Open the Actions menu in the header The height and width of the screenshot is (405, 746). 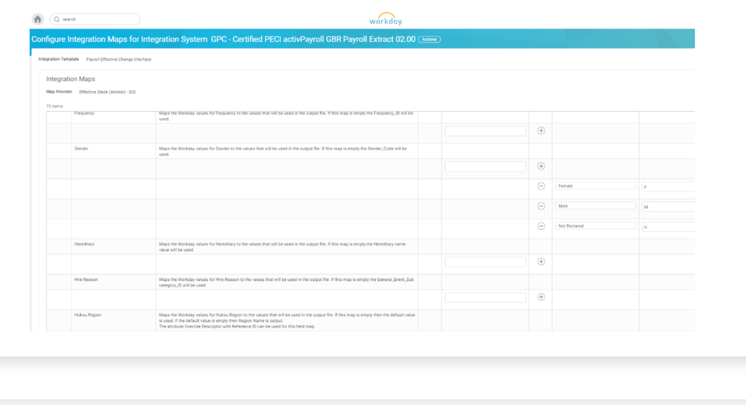click(429, 39)
